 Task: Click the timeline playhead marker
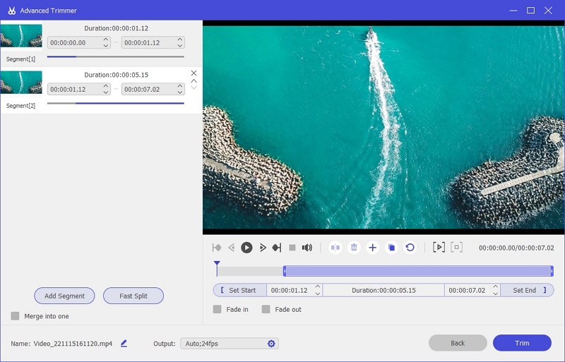point(217,265)
